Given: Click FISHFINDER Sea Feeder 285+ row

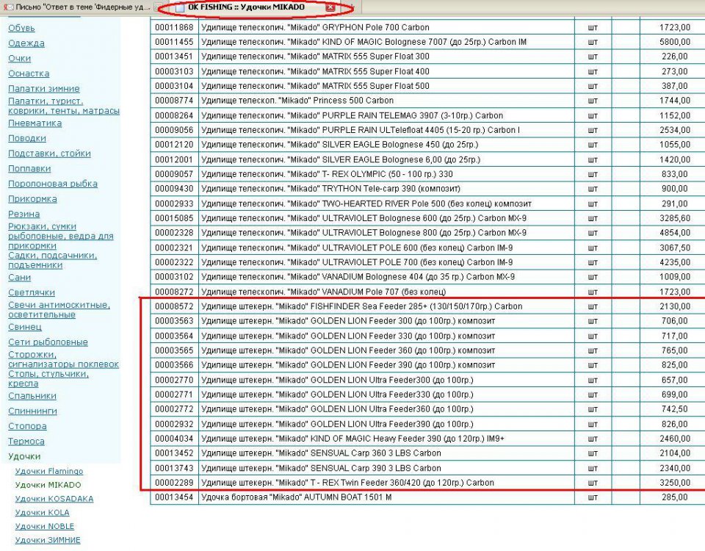Looking at the screenshot, I should tap(427, 306).
